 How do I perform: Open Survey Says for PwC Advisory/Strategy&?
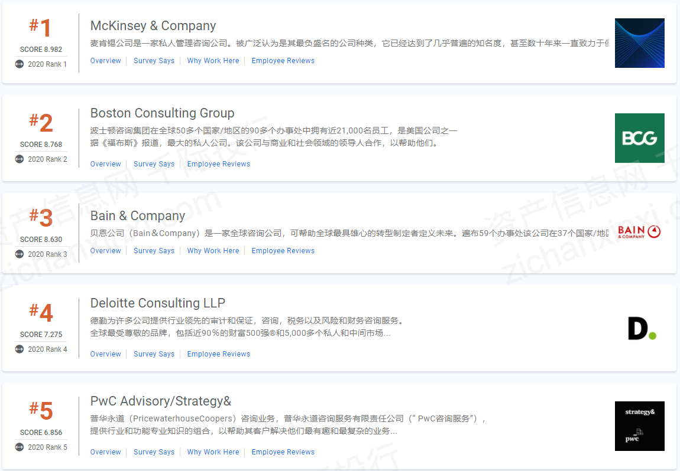pyautogui.click(x=154, y=452)
